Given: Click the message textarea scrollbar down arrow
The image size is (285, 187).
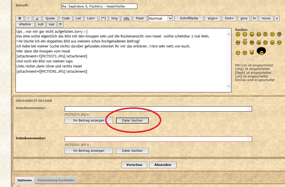Looking at the screenshot, I should (x=229, y=86).
